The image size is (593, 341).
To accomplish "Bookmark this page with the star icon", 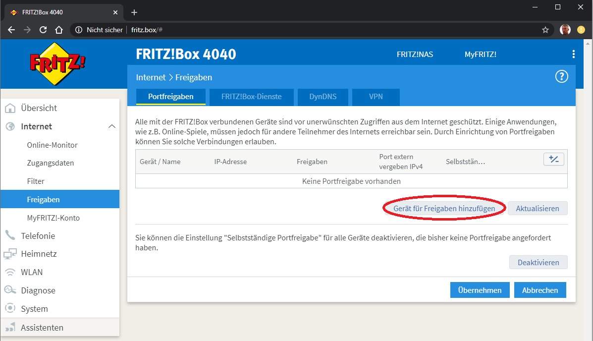I will (x=545, y=30).
